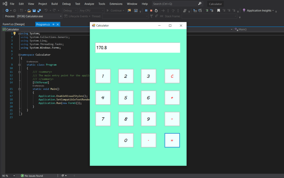Open the Build menu
Viewport: 284px width, 178px height.
tap(54, 4)
